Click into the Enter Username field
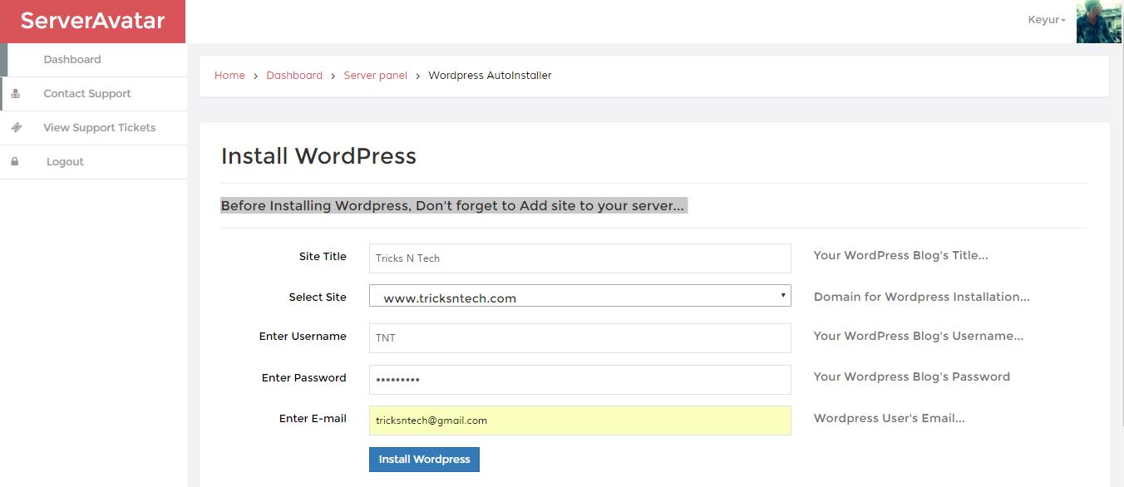 [x=580, y=338]
